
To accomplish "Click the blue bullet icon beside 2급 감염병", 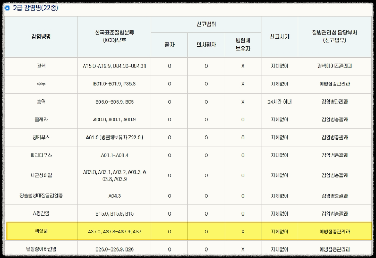I will click(x=7, y=8).
